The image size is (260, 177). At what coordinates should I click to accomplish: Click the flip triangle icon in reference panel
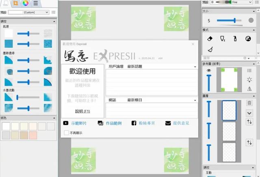(x=249, y=89)
